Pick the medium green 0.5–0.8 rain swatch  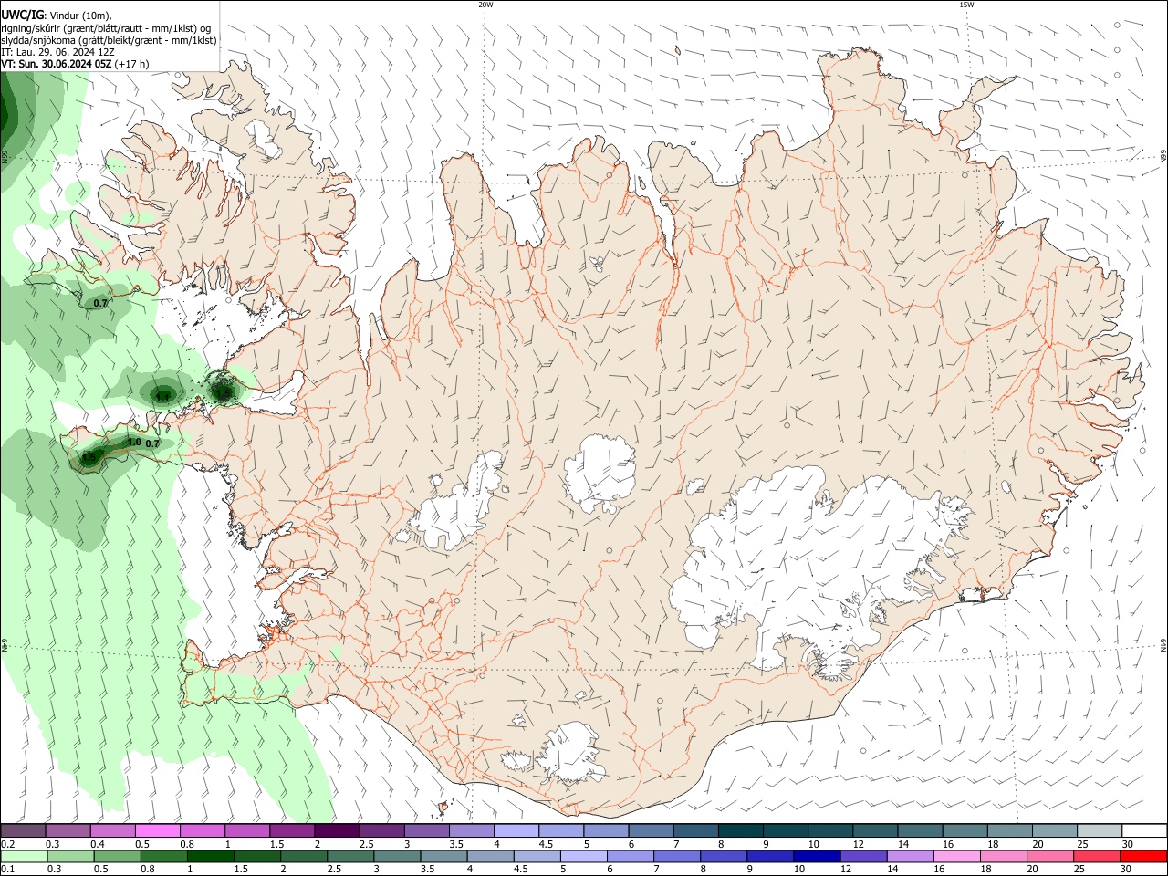coord(116,857)
